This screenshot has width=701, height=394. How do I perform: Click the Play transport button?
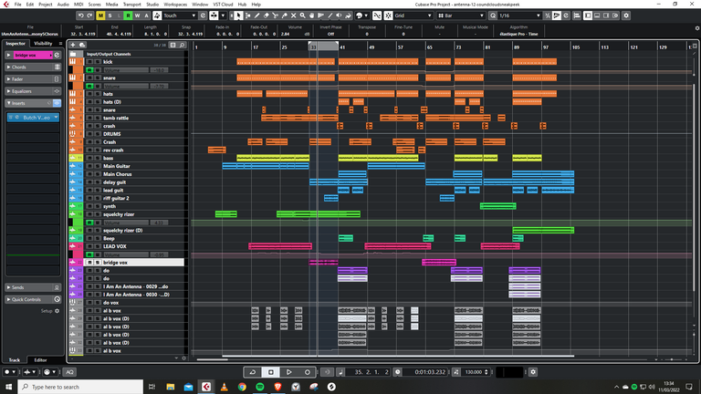click(289, 372)
